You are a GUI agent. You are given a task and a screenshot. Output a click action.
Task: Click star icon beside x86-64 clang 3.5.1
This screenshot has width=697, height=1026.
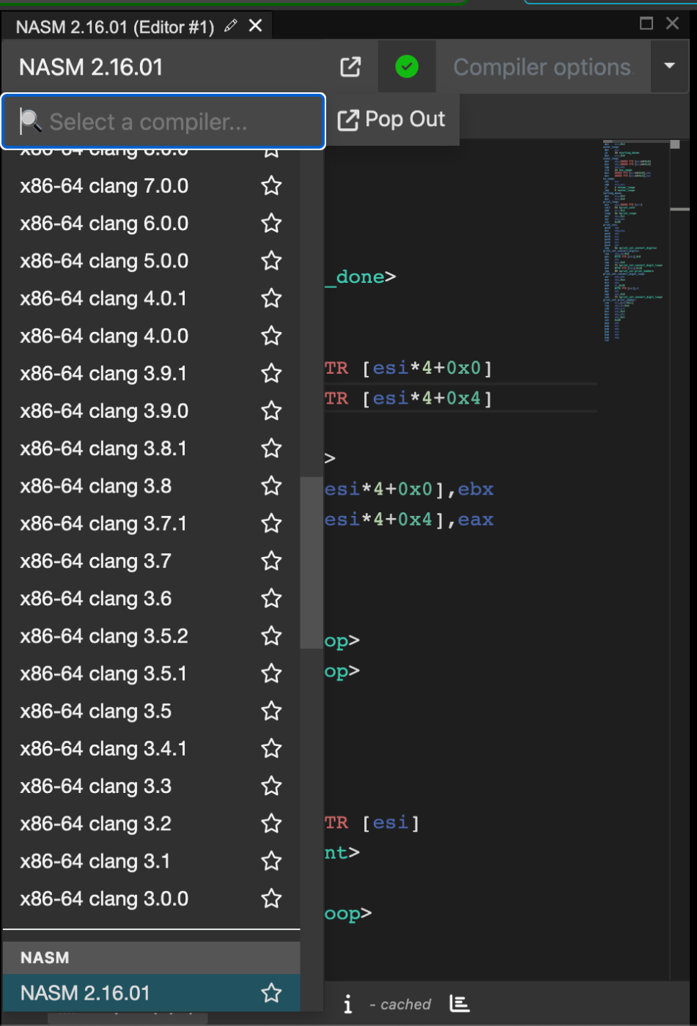pos(271,673)
